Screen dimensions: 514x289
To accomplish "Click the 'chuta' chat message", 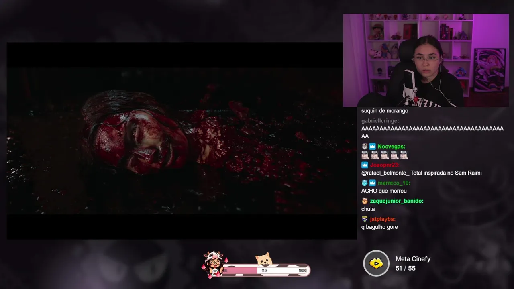I will (368, 209).
